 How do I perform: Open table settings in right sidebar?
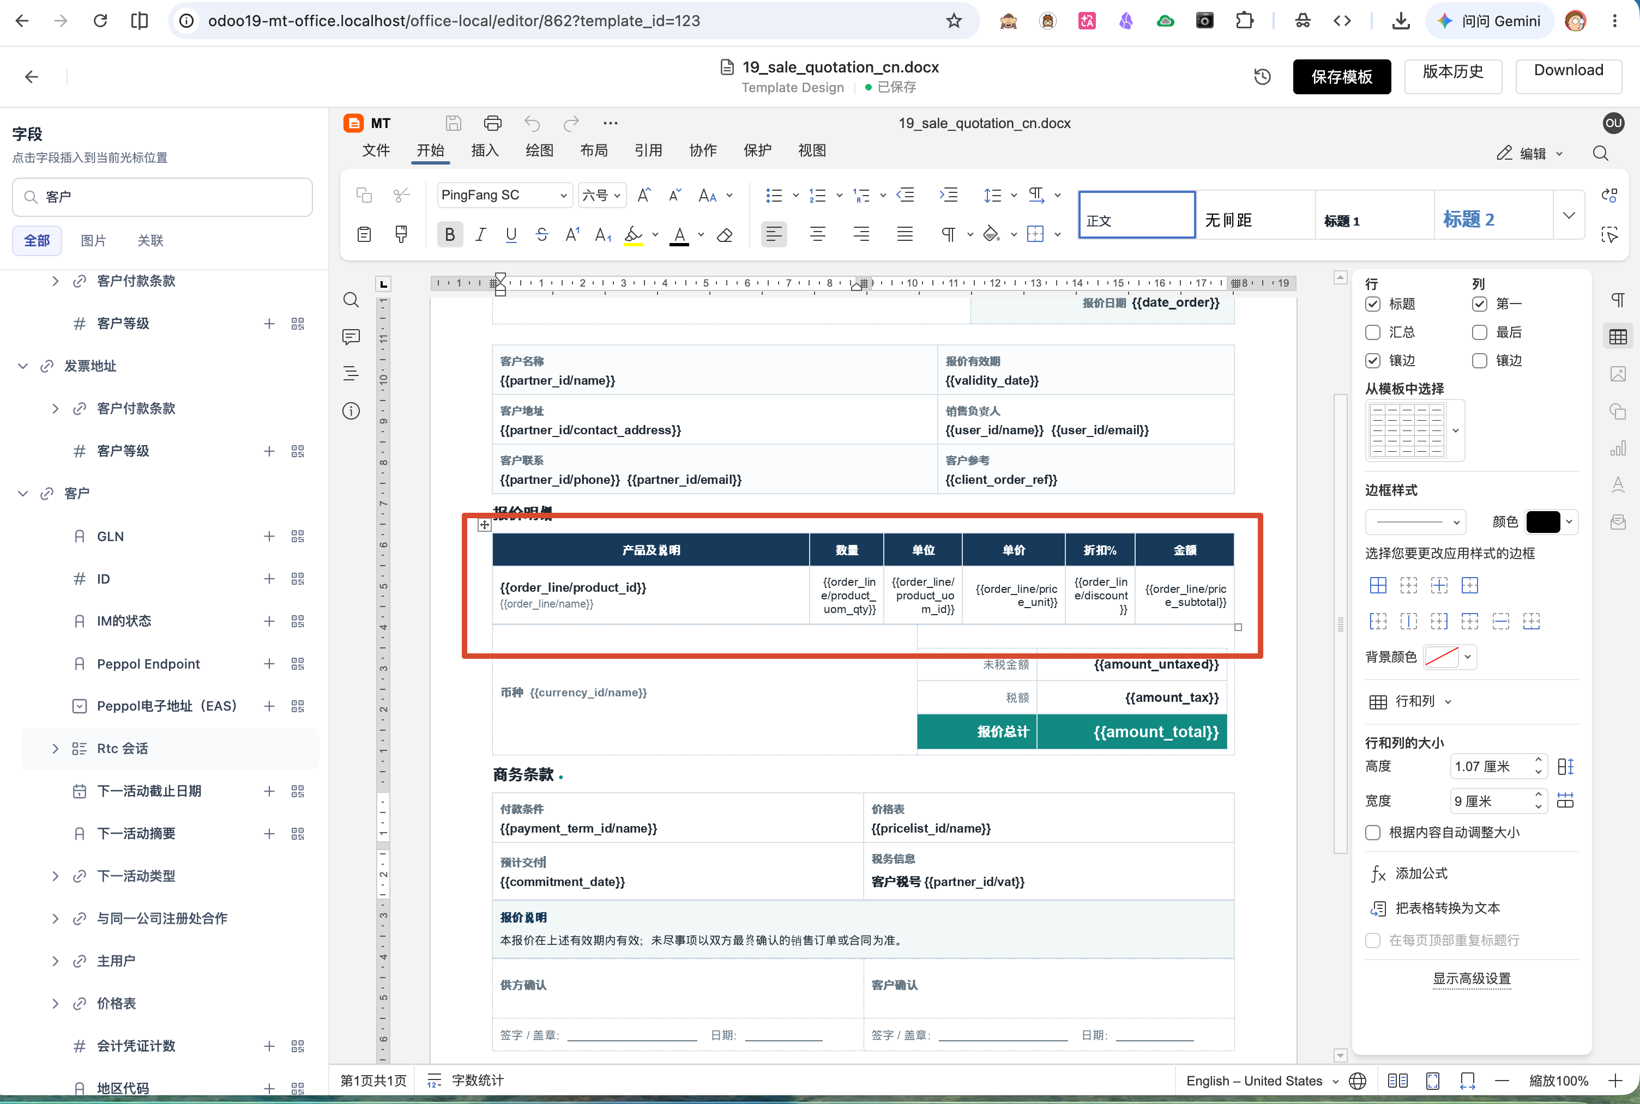point(1618,337)
